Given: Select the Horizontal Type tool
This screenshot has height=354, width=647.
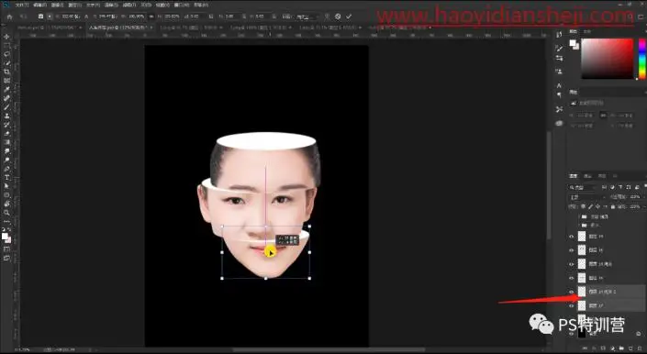Looking at the screenshot, I should 6,177.
